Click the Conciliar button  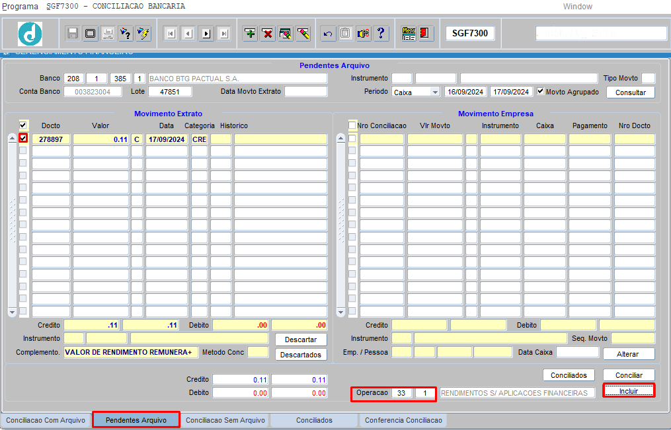(629, 375)
